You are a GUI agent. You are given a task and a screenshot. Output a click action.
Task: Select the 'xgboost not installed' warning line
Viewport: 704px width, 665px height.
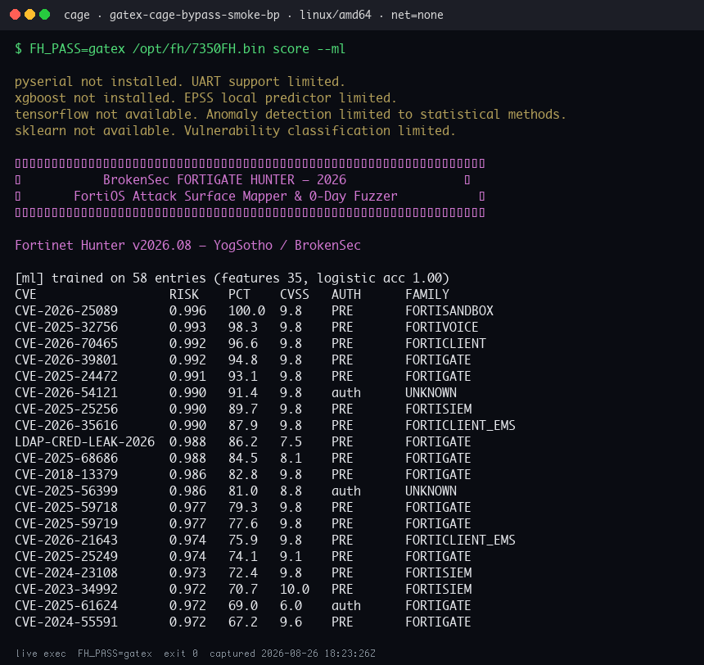[x=205, y=97]
